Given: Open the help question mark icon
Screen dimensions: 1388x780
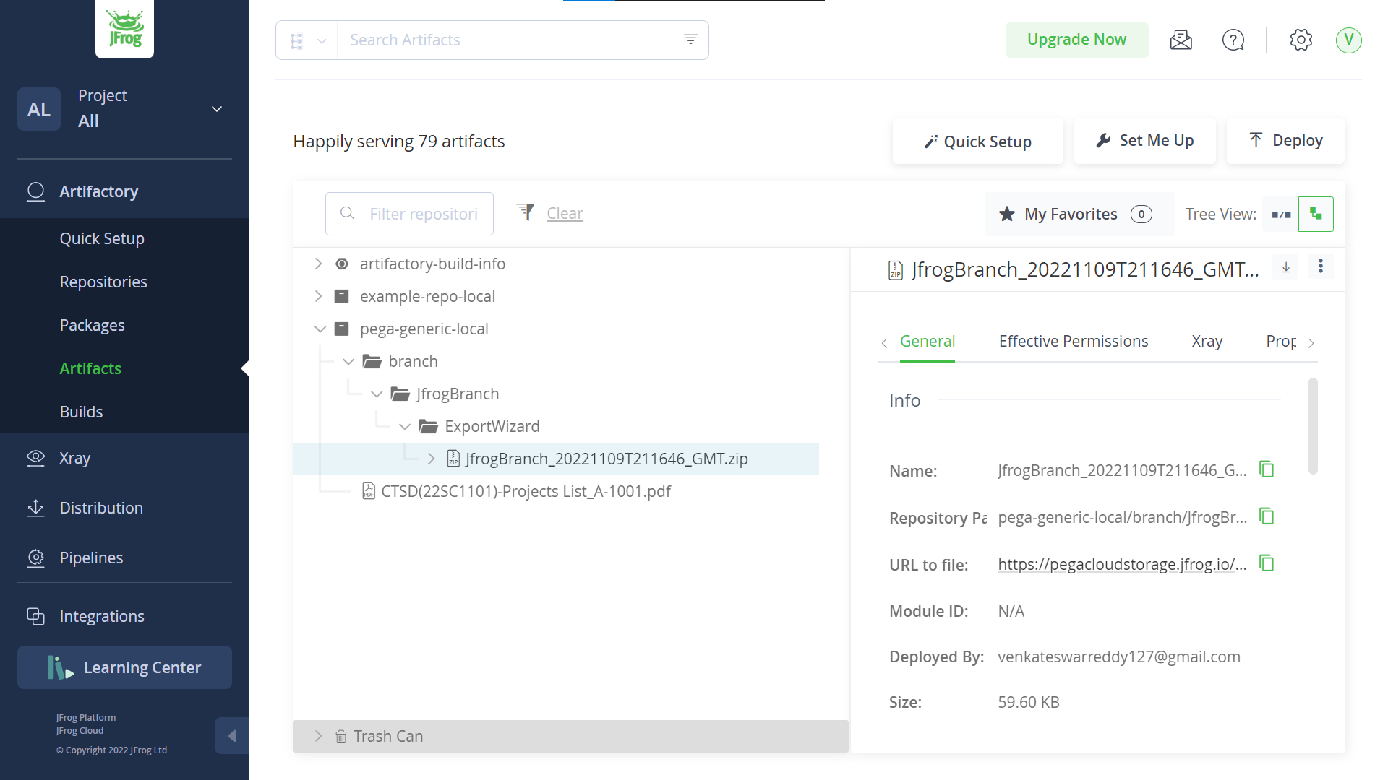Looking at the screenshot, I should tap(1233, 40).
